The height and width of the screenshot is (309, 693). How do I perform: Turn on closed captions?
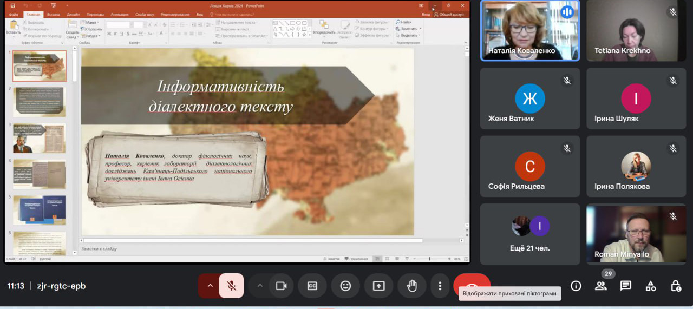point(312,286)
